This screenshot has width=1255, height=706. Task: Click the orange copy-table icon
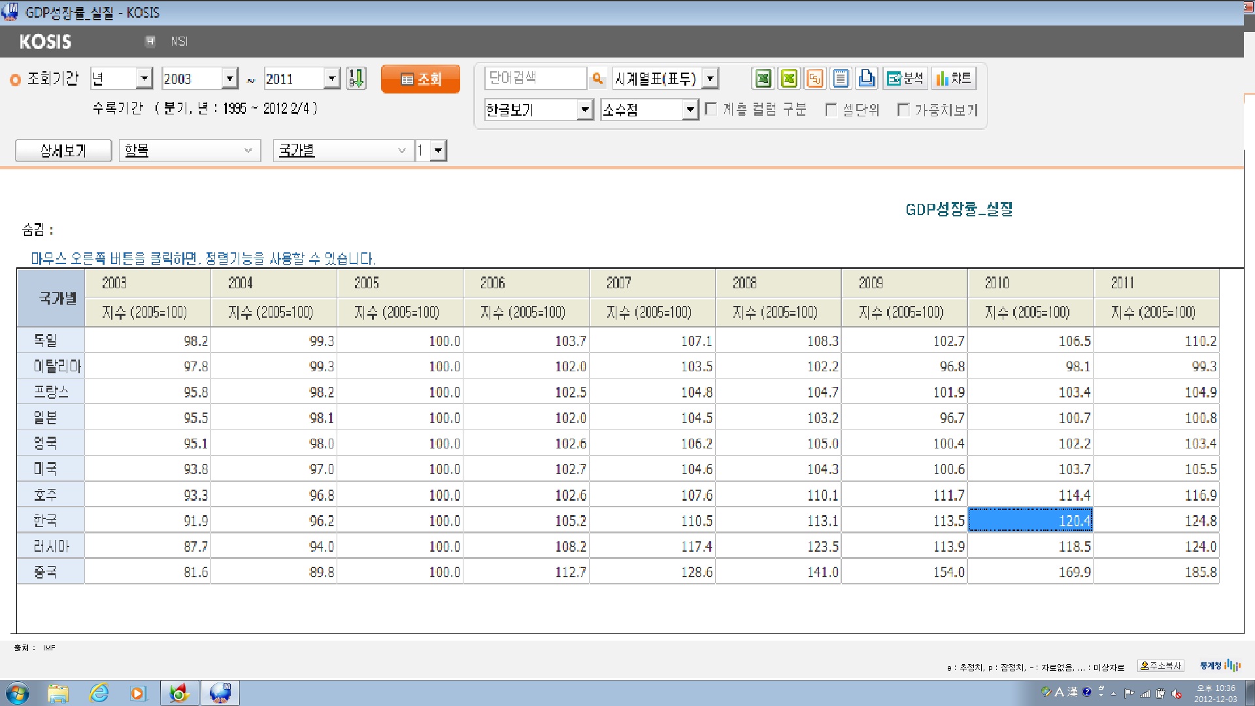(814, 78)
